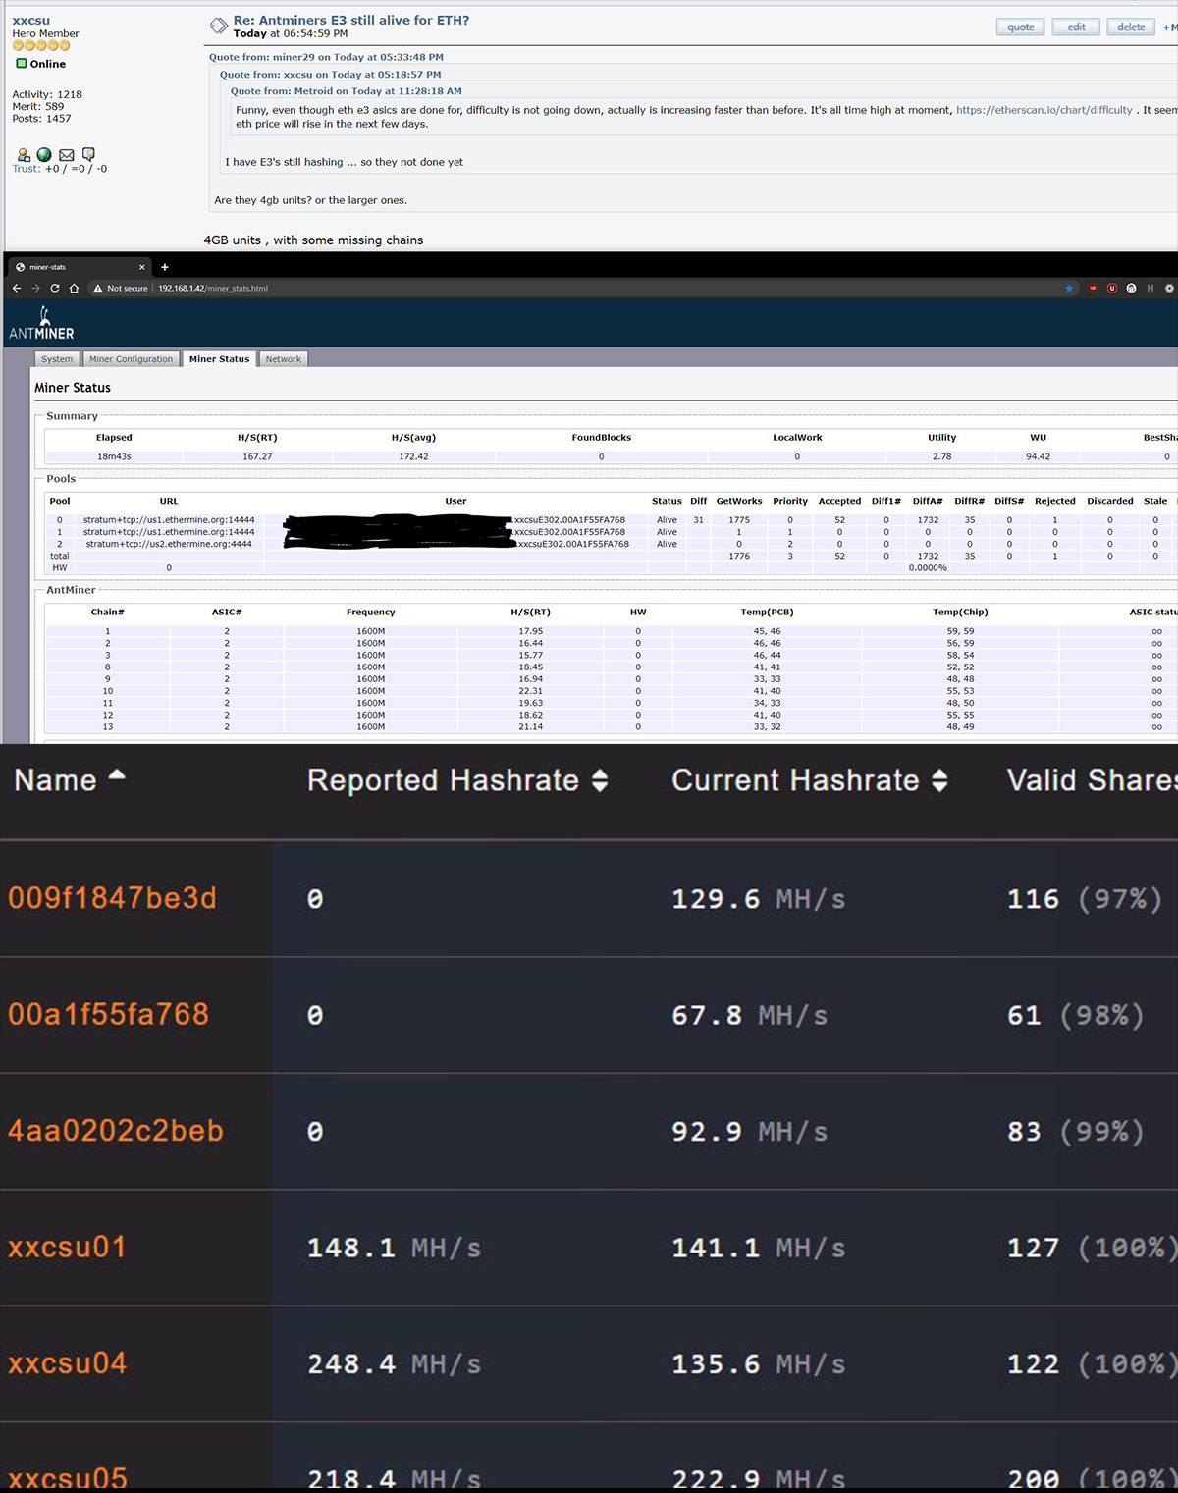Select the miner-stats browser tab

[x=80, y=267]
